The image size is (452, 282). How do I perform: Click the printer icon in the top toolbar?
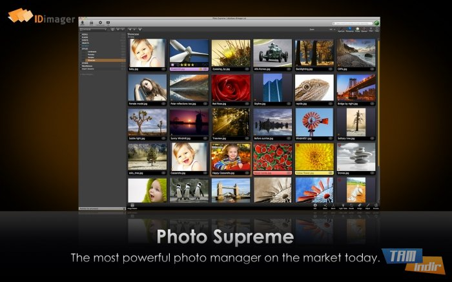92,23
